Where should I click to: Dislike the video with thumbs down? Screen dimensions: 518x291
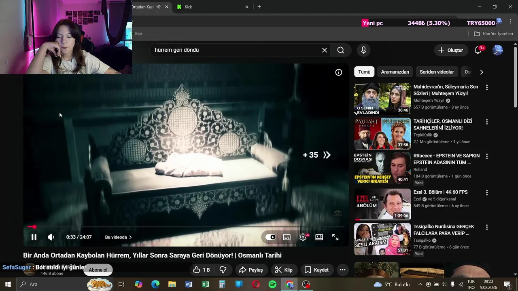coord(223,270)
